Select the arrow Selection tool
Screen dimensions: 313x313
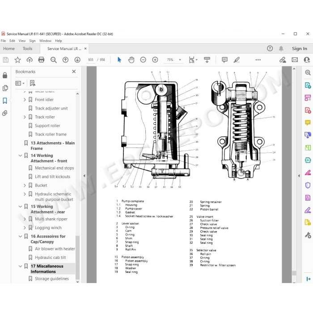119,59
